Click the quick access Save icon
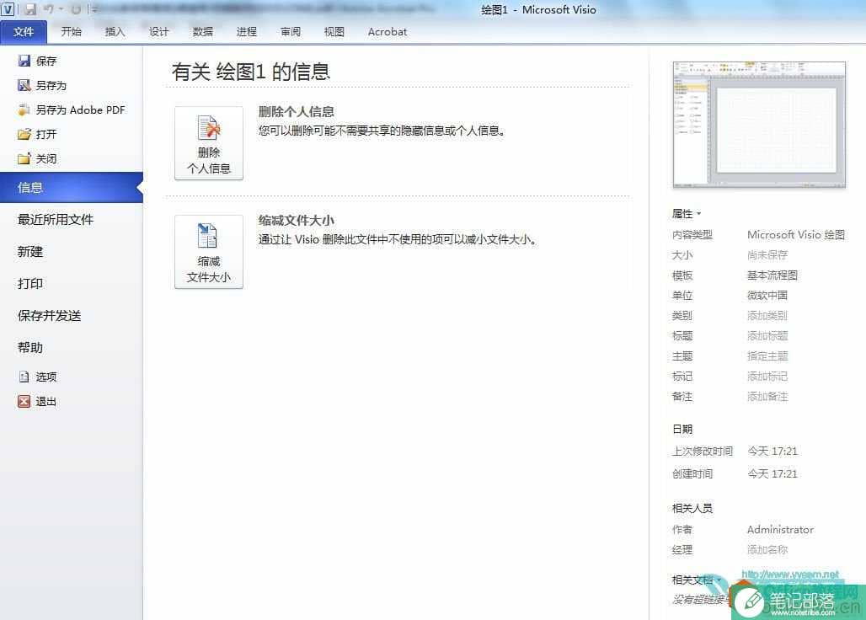 [x=30, y=8]
